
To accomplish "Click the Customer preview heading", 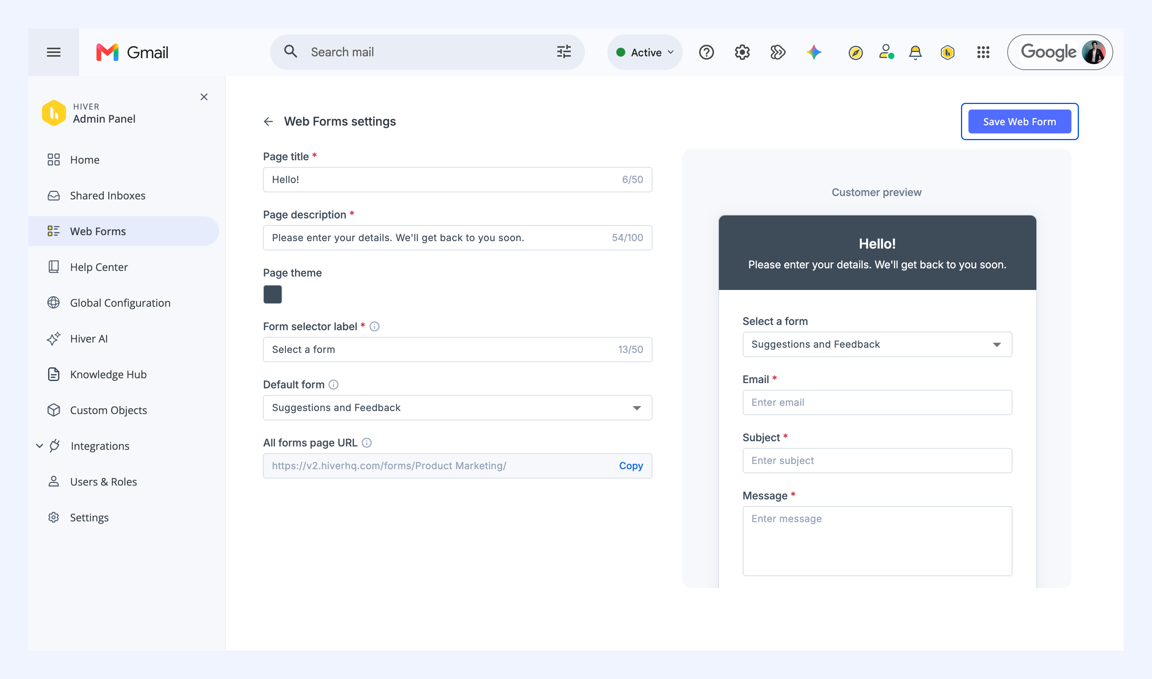I will coord(876,192).
